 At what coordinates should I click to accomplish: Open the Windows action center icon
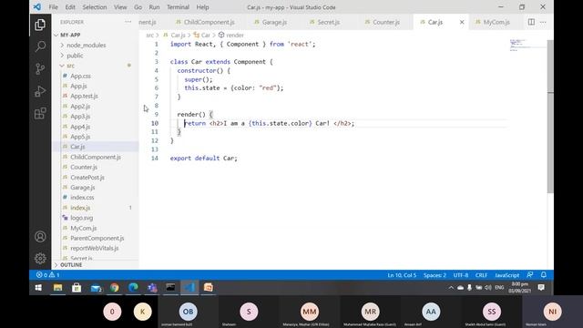(x=541, y=288)
